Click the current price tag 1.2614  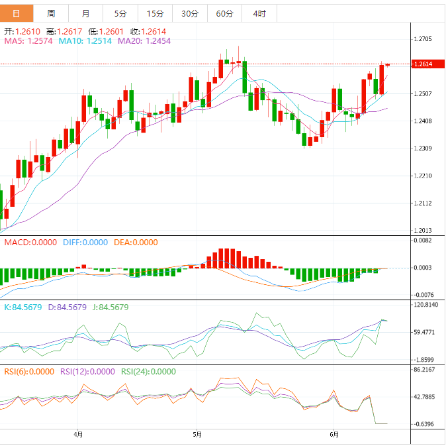(422, 64)
